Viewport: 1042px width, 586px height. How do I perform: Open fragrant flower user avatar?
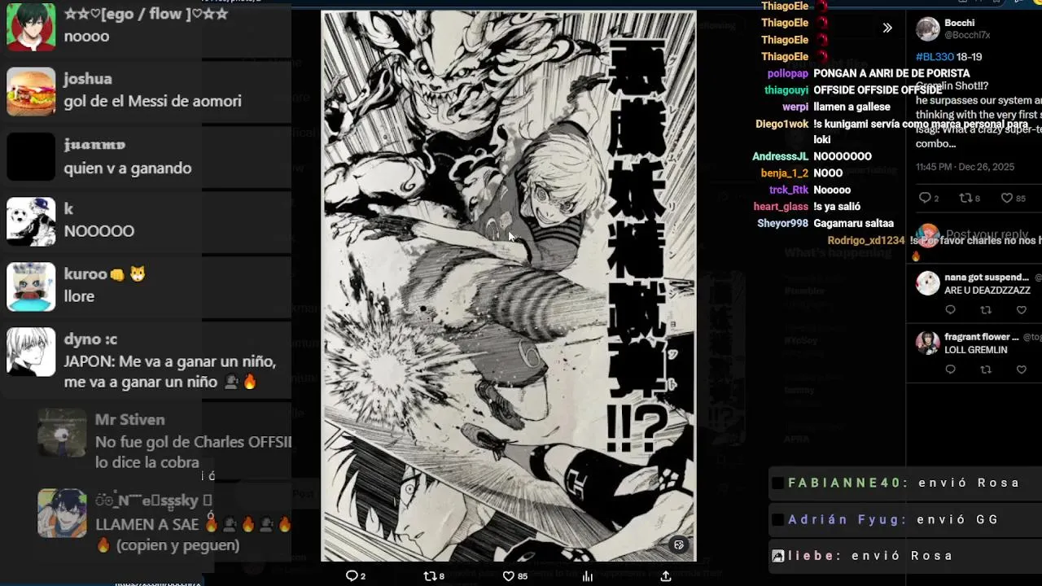tap(928, 342)
